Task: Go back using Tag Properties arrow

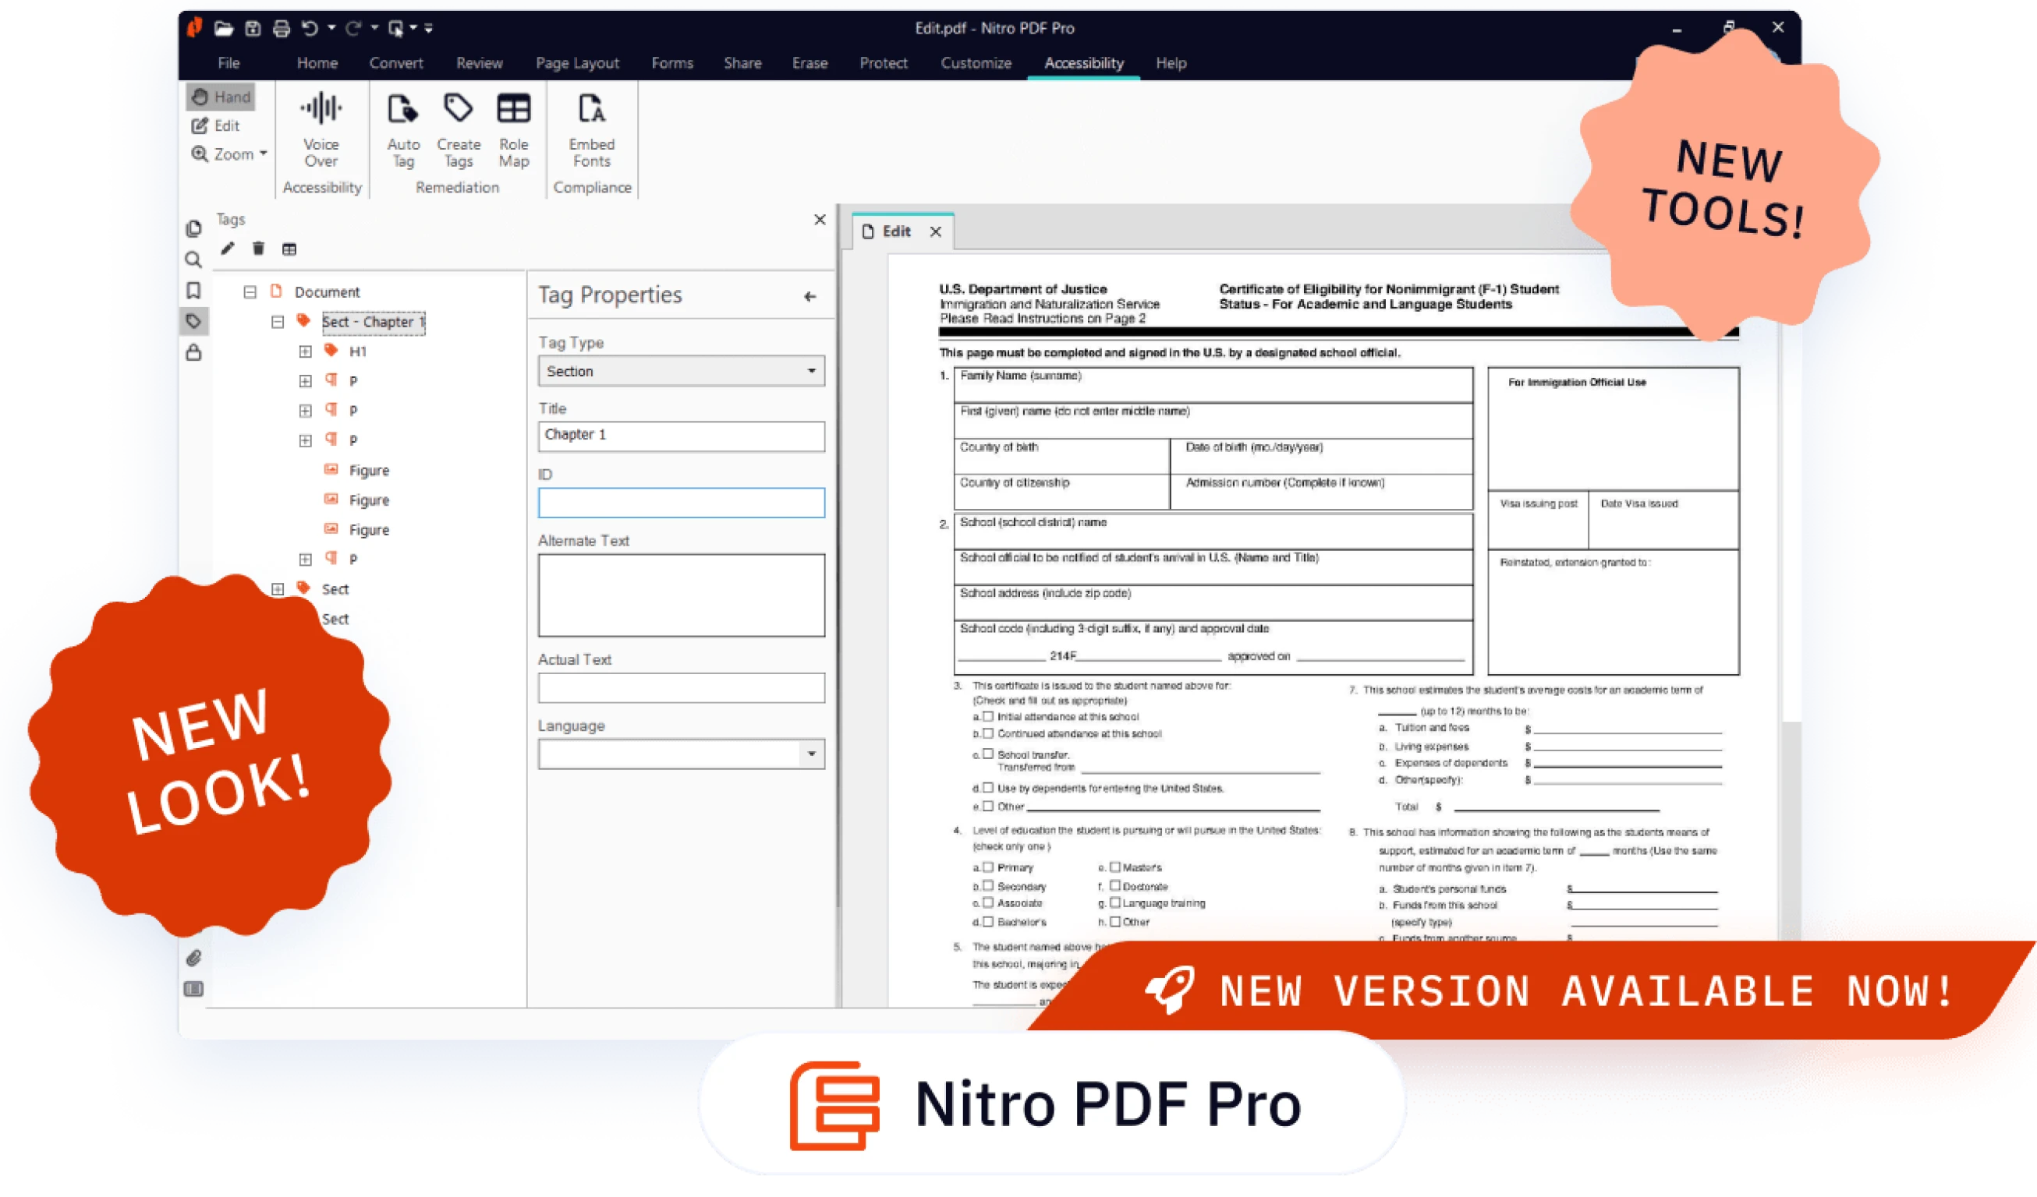Action: pos(809,296)
